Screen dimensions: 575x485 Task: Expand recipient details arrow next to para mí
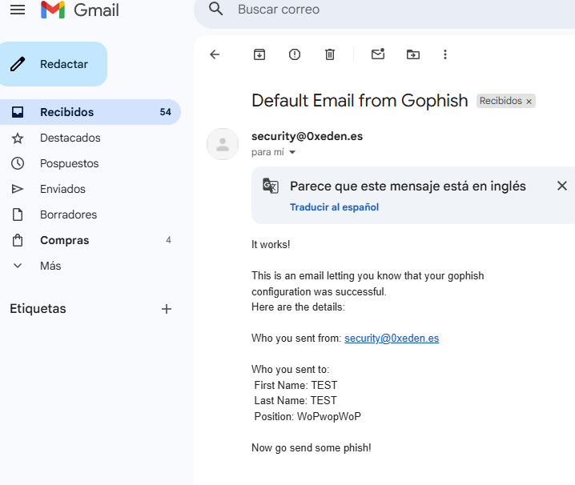pos(292,152)
